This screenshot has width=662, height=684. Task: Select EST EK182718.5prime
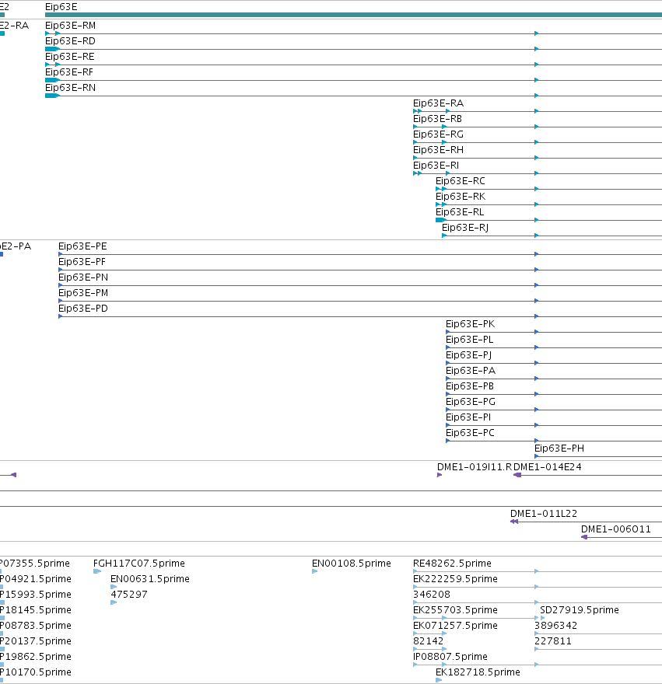pyautogui.click(x=478, y=672)
